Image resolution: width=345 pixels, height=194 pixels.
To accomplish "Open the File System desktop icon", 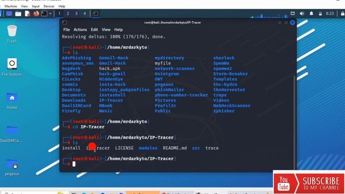I will pyautogui.click(x=12, y=67).
